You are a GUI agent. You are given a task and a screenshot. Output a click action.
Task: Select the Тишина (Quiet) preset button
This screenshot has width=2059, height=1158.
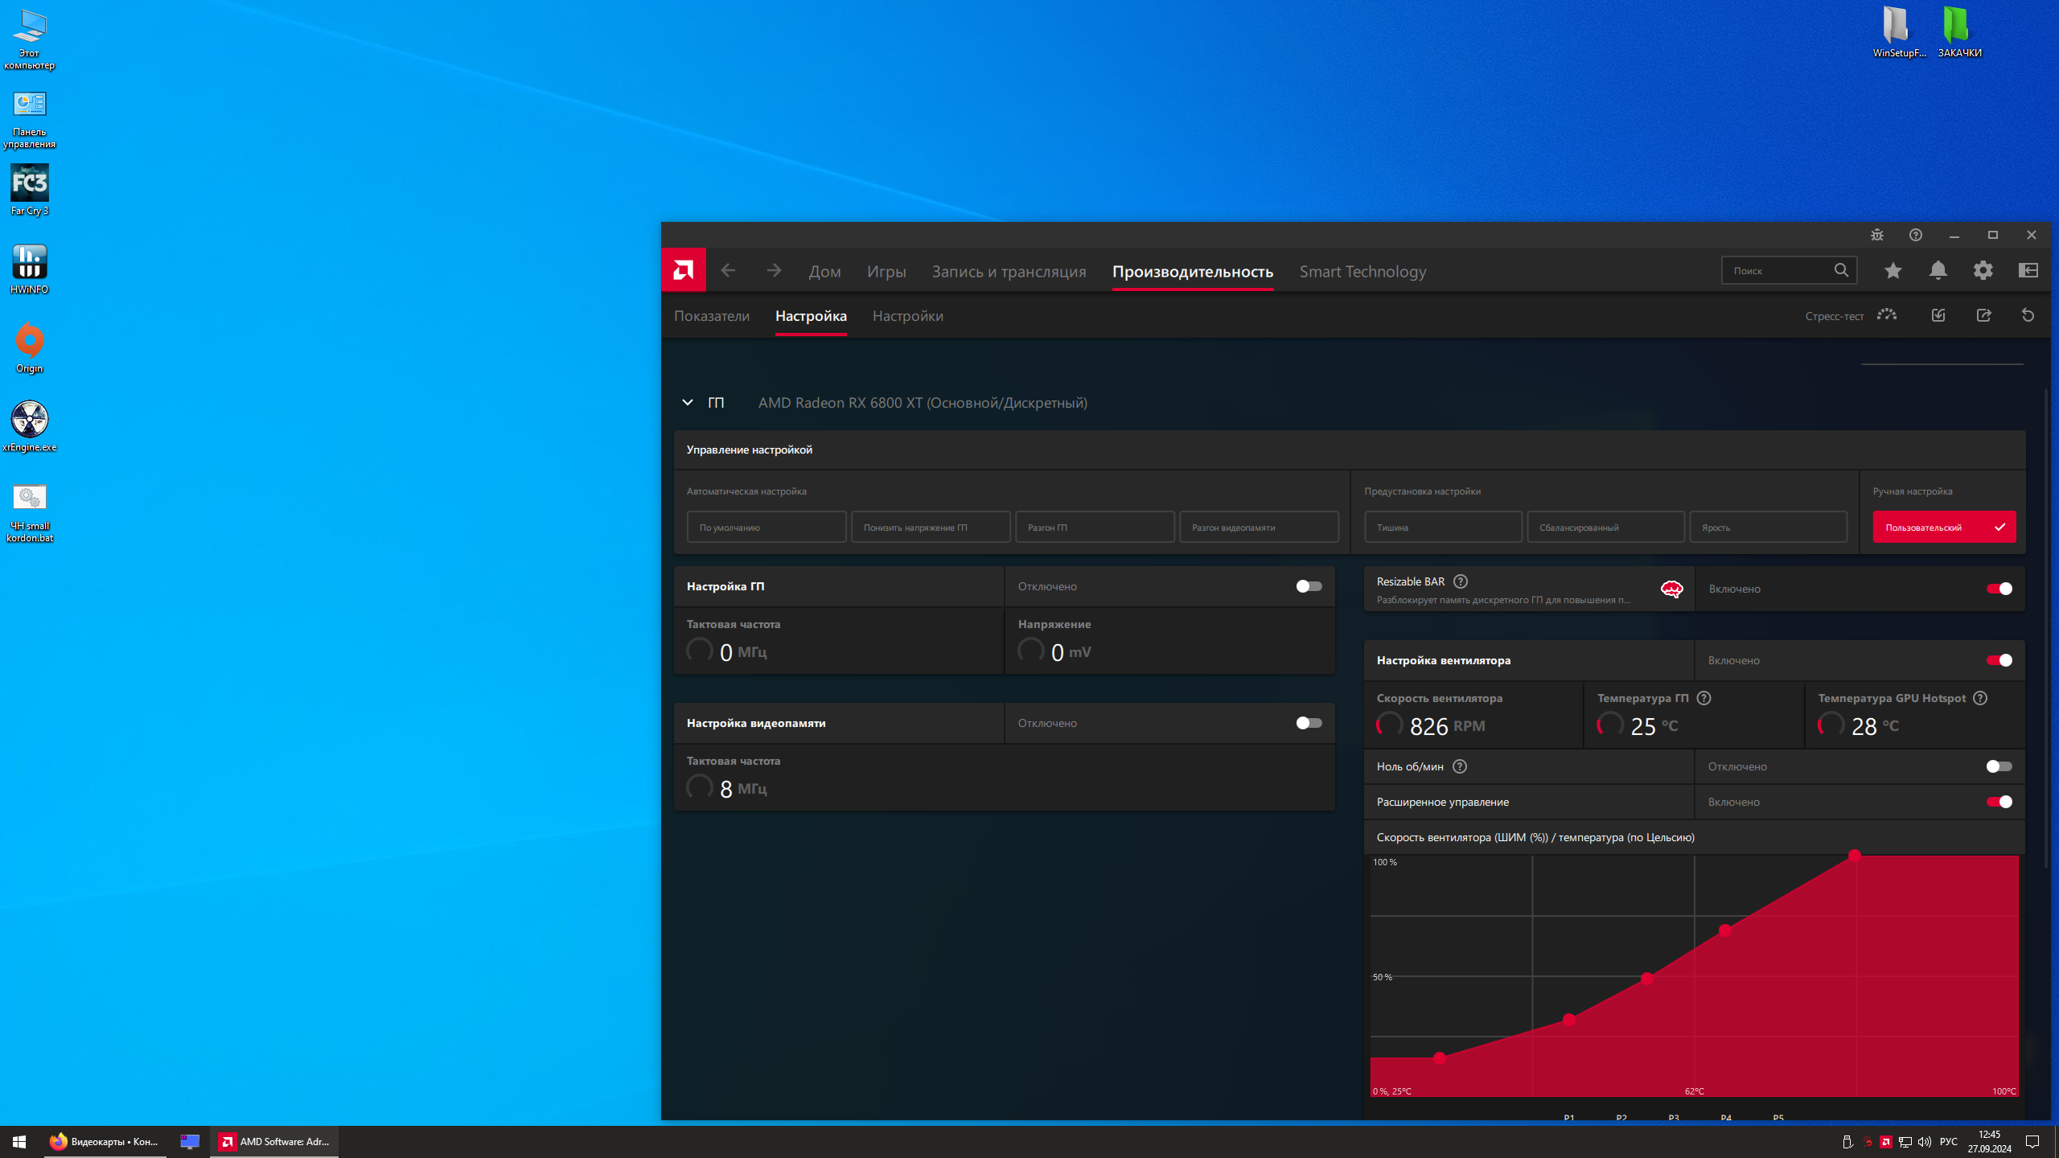tap(1443, 528)
